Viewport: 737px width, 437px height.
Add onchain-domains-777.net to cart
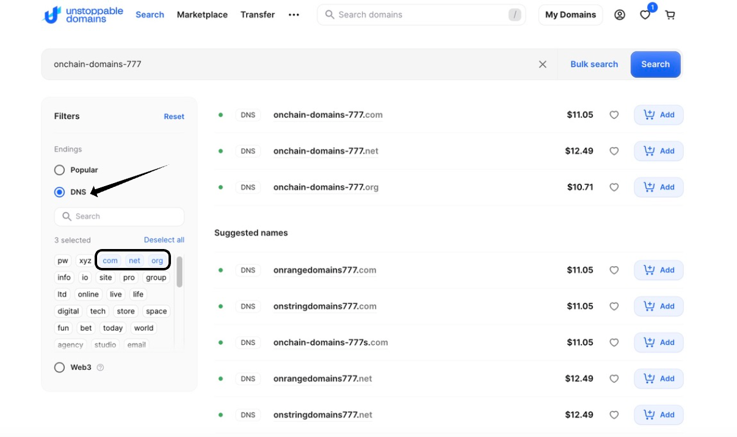pos(658,151)
